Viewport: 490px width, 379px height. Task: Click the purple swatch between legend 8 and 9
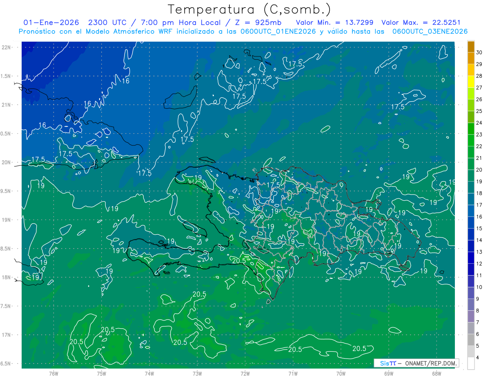[471, 305]
